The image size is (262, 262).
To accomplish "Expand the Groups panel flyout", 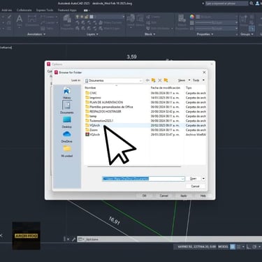I will pos(247,34).
